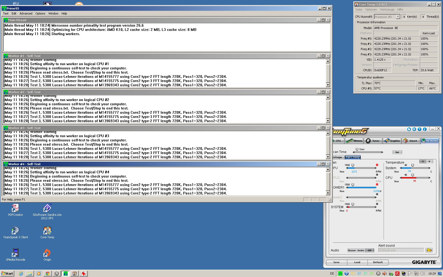The width and height of the screenshot is (443, 277).
Task: Set alert audio to Off
Action: (370, 250)
